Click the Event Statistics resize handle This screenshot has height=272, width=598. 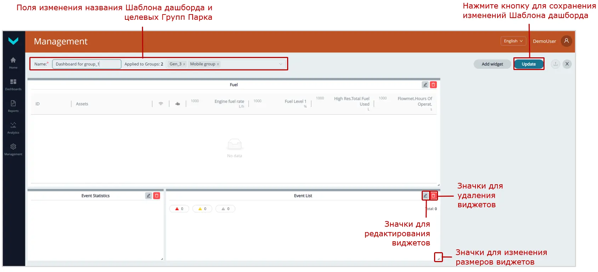coord(162,259)
